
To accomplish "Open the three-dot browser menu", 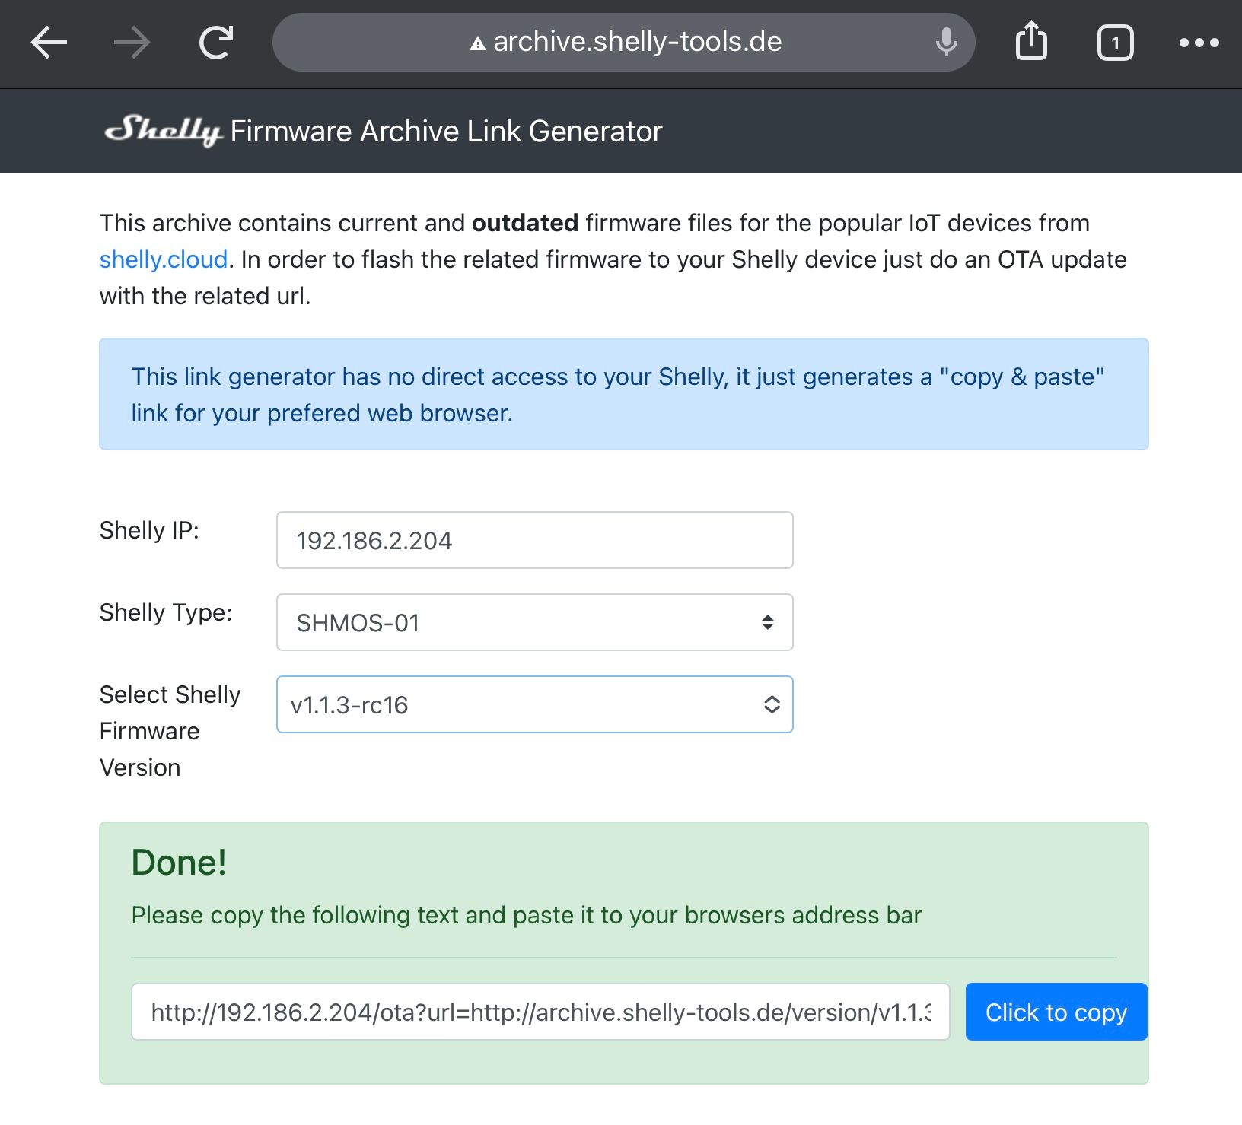I will coord(1199,43).
